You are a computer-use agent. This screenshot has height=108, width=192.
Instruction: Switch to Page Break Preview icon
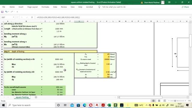point(165,101)
